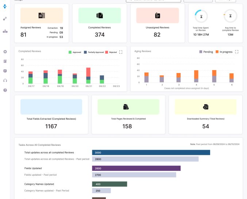The height and width of the screenshot is (199, 247).
Task: Open the settings gear in sidebar
Action: [5, 52]
